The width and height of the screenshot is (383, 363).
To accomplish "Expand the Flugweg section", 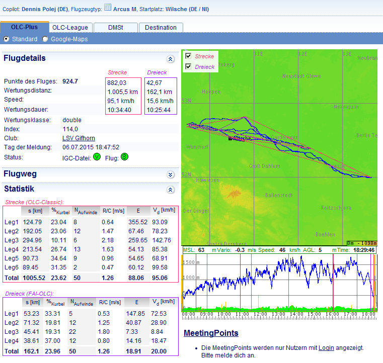I will pyautogui.click(x=170, y=174).
